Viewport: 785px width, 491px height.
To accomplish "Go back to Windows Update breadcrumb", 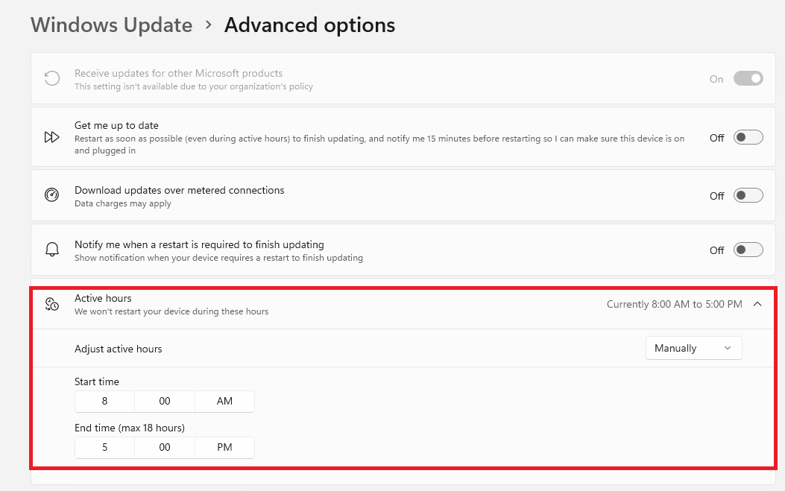I will tap(112, 25).
